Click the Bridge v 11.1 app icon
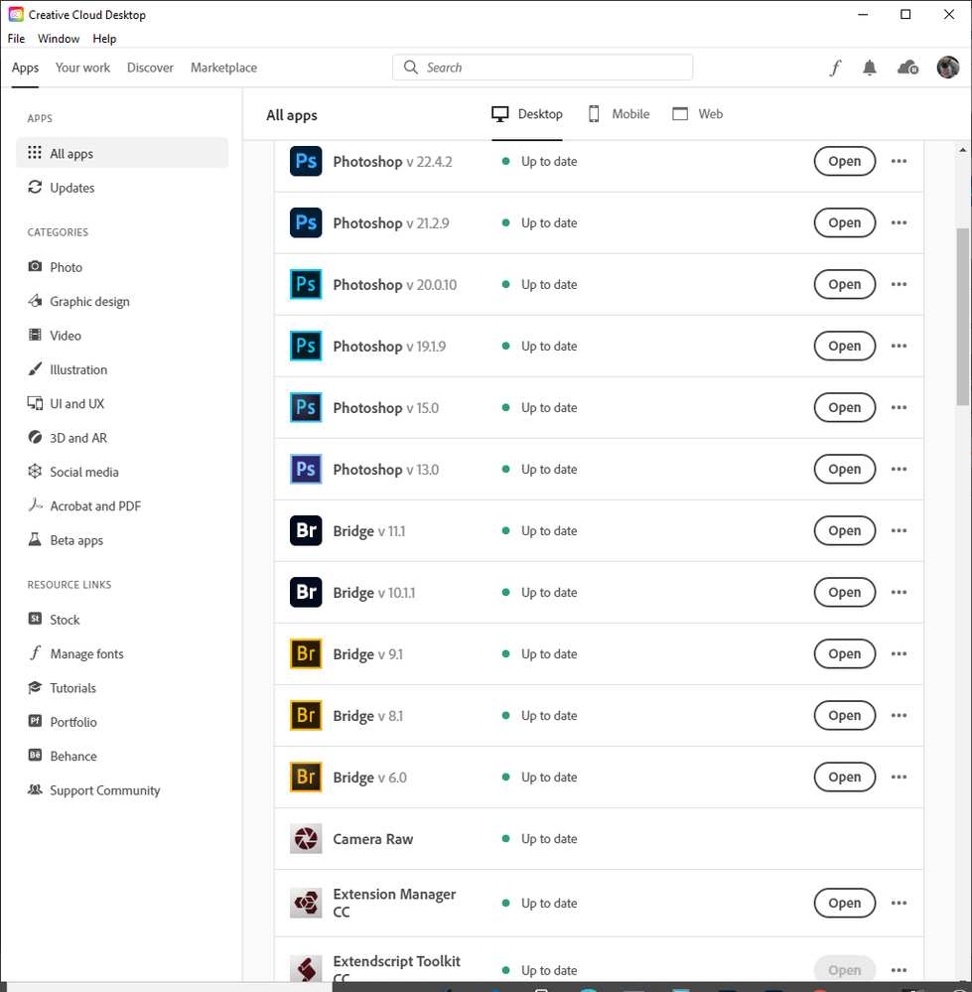The image size is (972, 992). pyautogui.click(x=306, y=530)
